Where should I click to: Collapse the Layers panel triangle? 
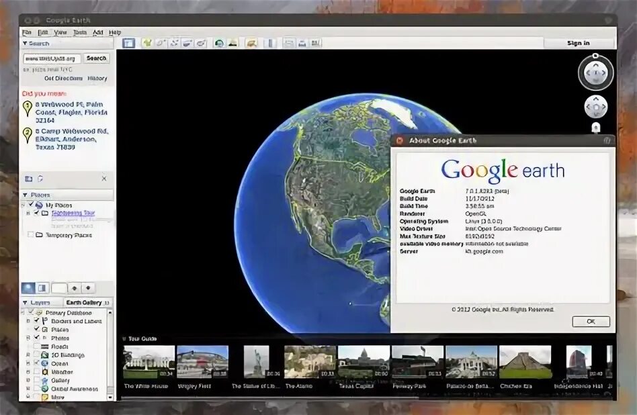tap(25, 302)
